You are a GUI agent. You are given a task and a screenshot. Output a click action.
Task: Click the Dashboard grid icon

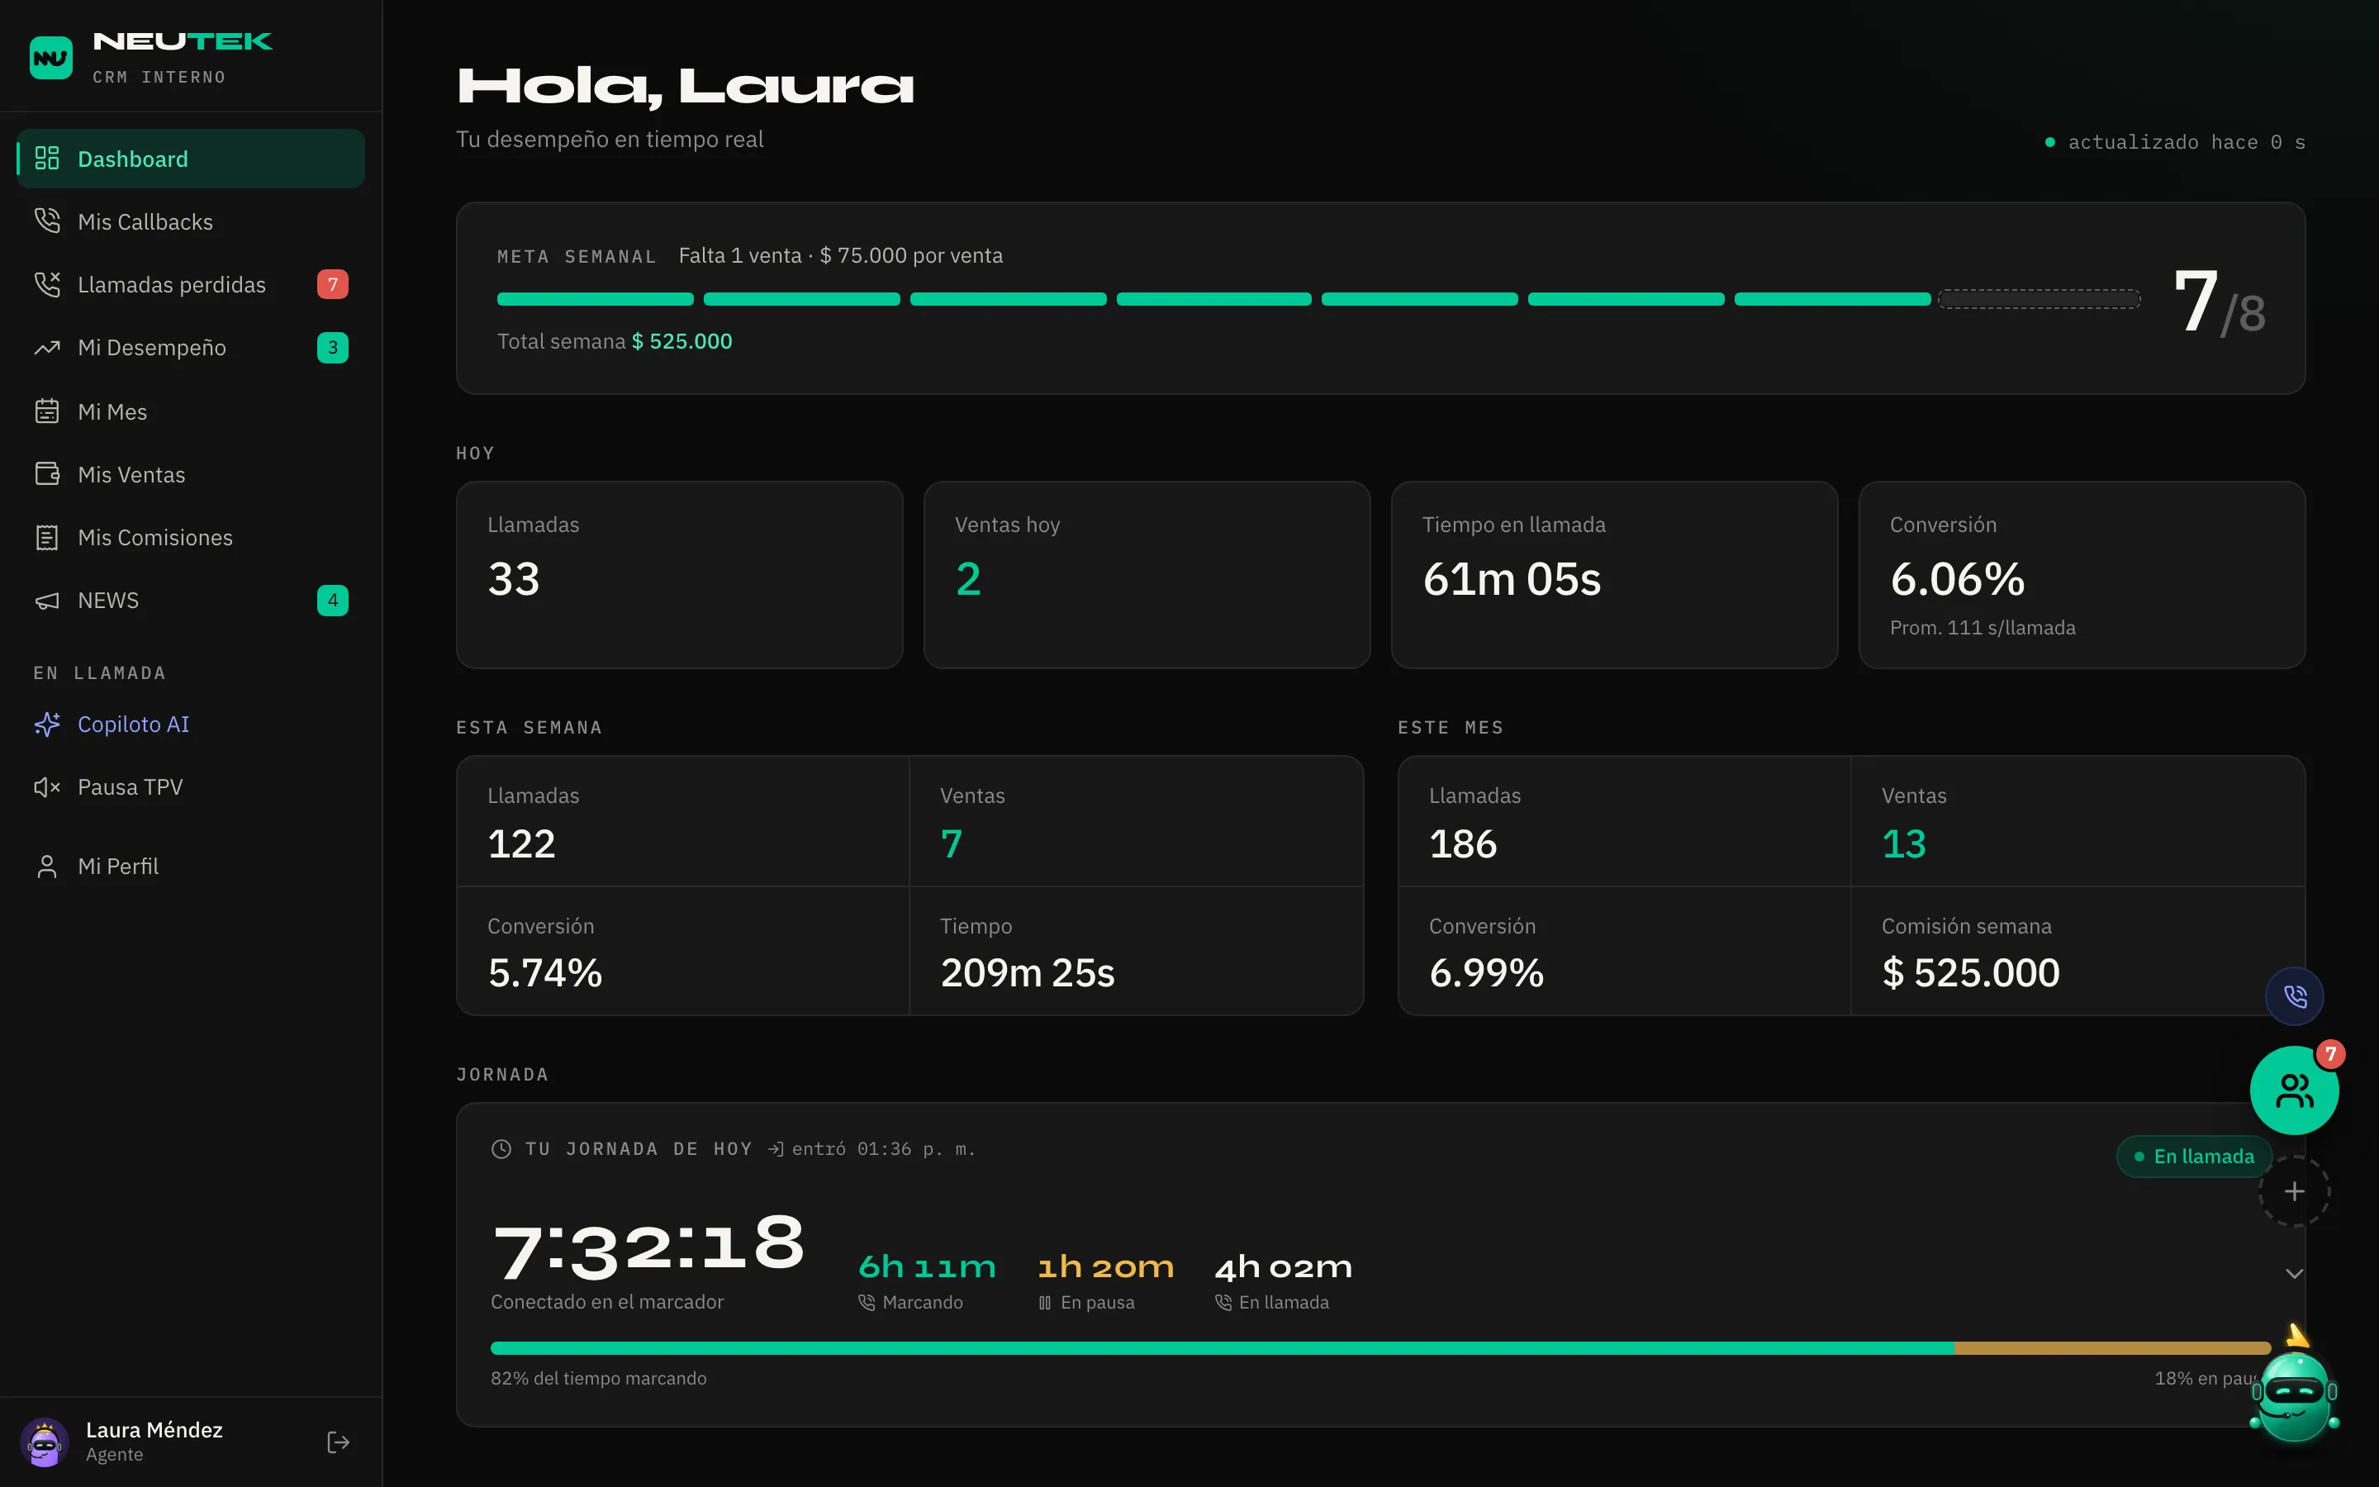click(47, 159)
